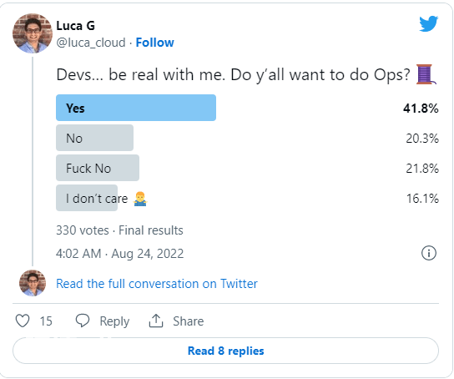This screenshot has width=454, height=379.
Task: Open the 4:02 AM Aug 24, 2022 timestamp
Action: click(x=120, y=254)
